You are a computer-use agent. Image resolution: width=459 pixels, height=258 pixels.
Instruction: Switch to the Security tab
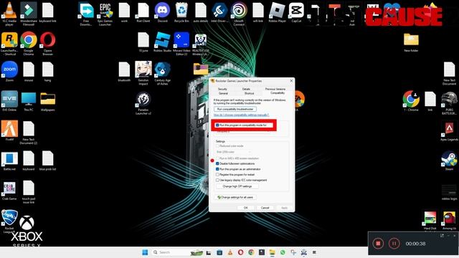coord(222,89)
